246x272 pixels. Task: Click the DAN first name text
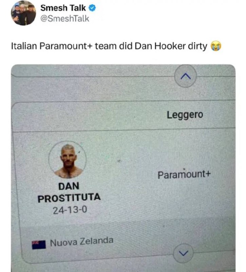[x=69, y=186]
